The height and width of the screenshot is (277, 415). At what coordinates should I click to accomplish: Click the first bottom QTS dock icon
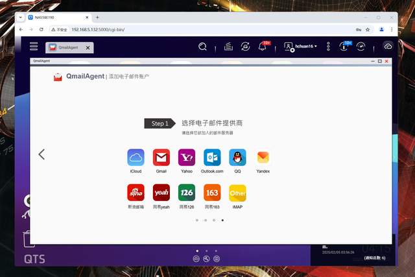coord(196,259)
